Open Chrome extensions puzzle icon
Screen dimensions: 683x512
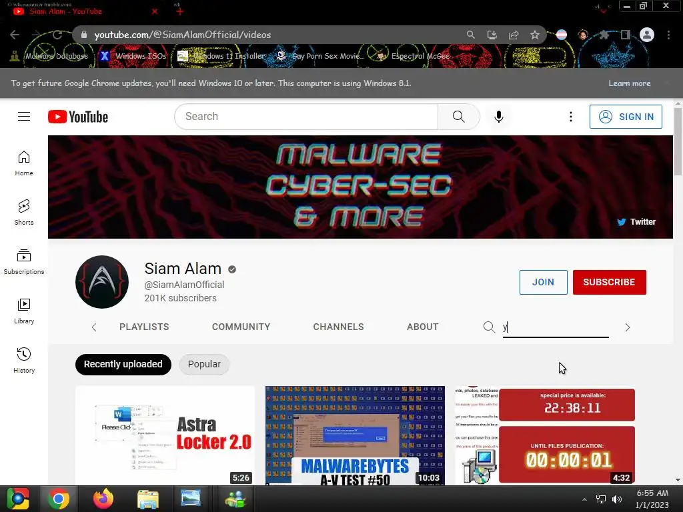pos(604,35)
